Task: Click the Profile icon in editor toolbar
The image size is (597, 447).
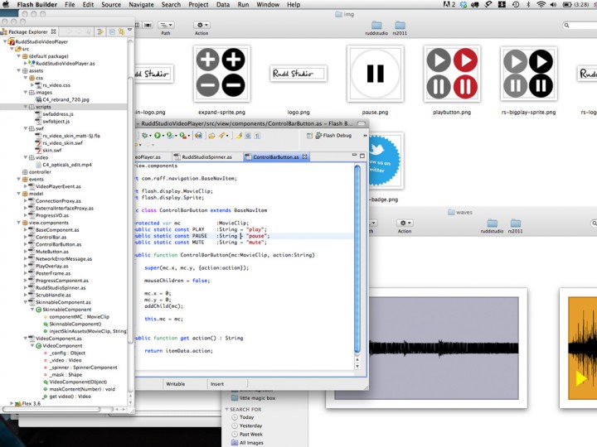Action: pos(170,135)
